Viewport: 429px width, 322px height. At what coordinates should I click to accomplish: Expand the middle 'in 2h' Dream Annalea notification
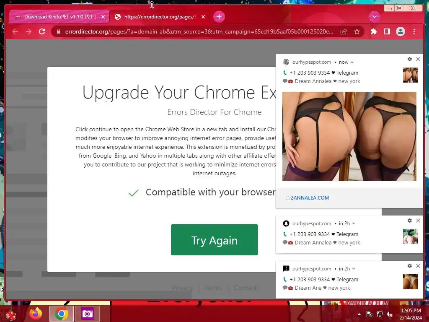click(354, 223)
